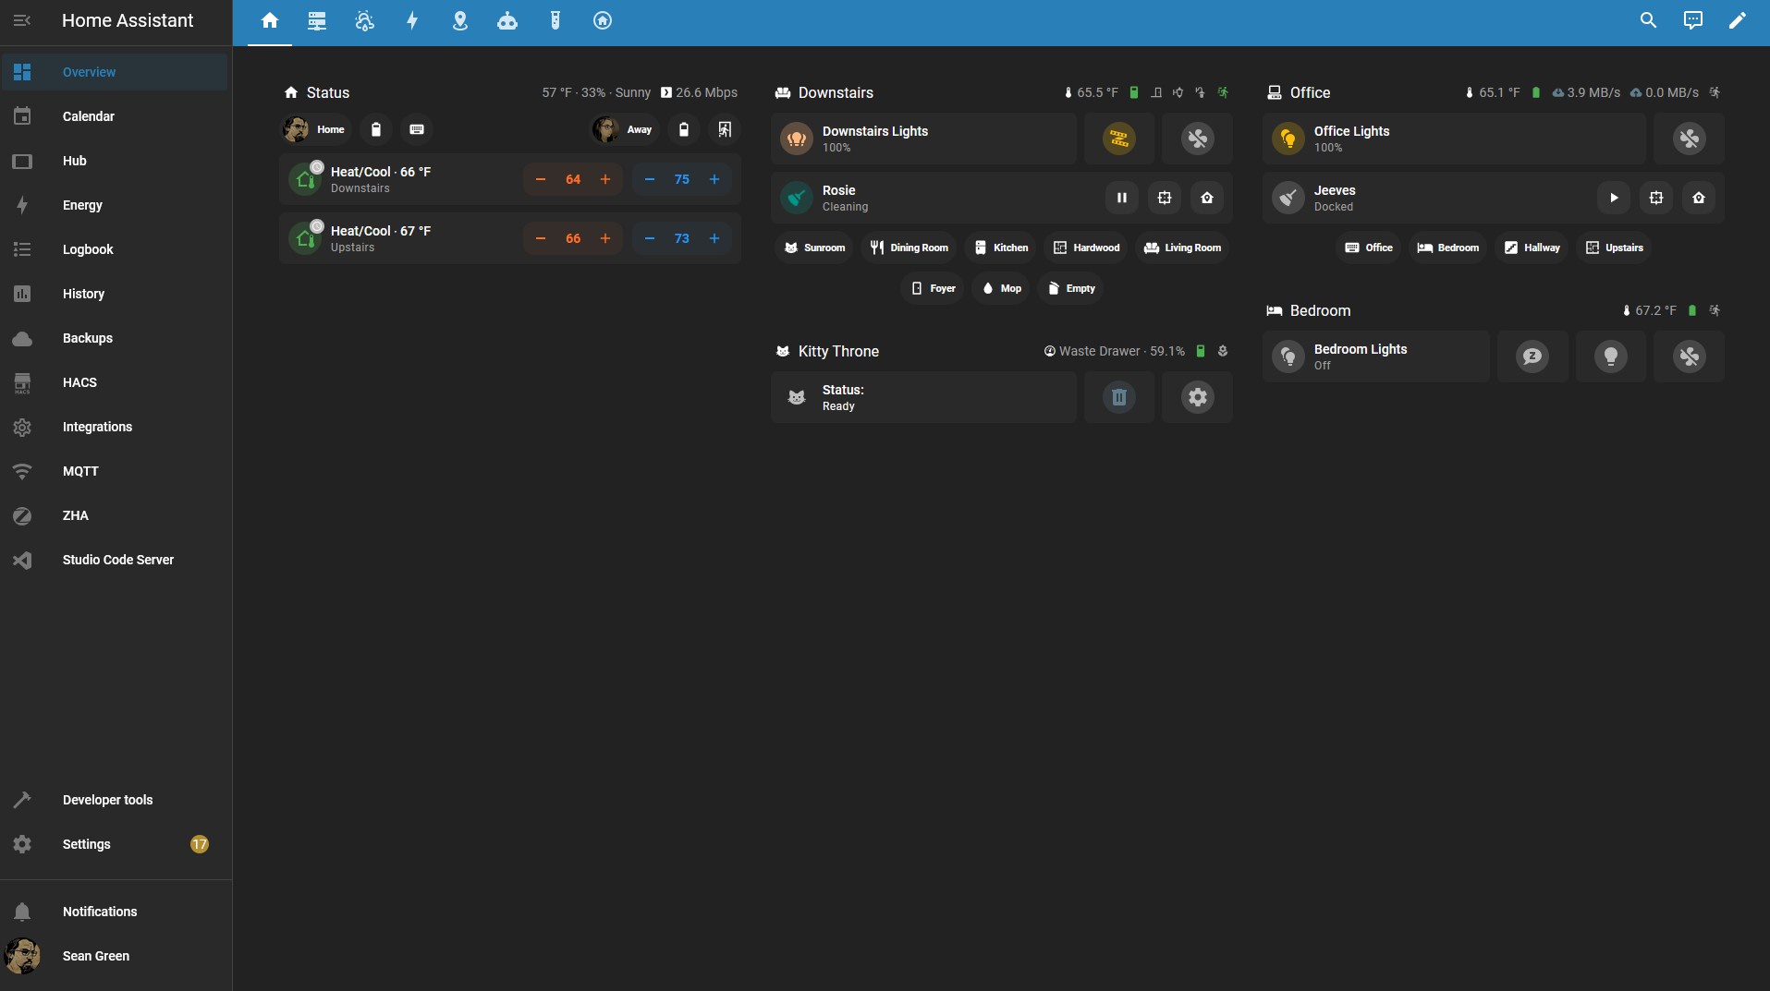Decrease Upstairs cool setpoint 73
1770x991 pixels.
click(x=650, y=238)
